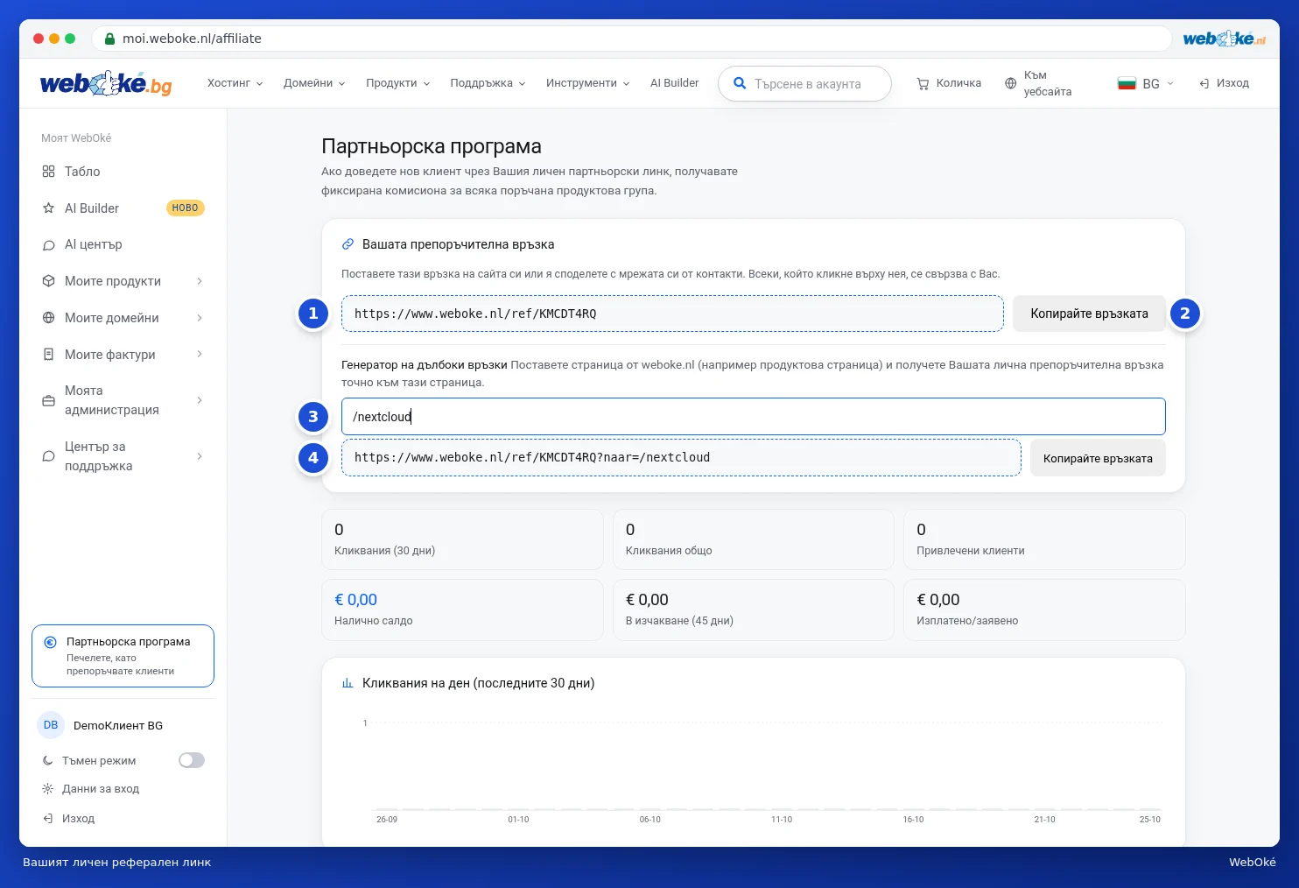Click the deep link generator input with /nextcloud
The height and width of the screenshot is (888, 1299).
tap(753, 417)
